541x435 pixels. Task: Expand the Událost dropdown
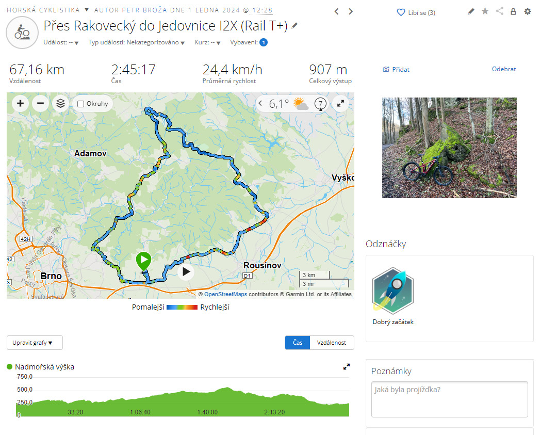pos(61,42)
